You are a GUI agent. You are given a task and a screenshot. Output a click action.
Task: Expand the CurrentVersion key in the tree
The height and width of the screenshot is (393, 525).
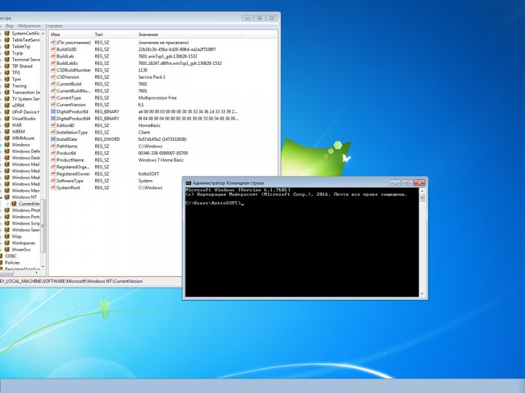(8, 204)
